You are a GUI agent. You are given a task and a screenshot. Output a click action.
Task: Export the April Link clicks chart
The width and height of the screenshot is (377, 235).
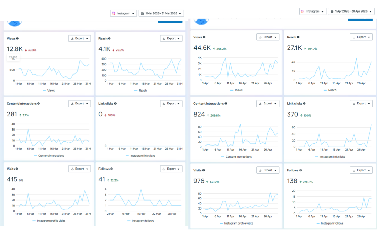[x=361, y=104]
